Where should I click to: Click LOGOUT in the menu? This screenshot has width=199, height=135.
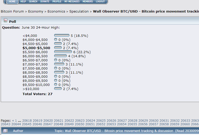coord(100,2)
